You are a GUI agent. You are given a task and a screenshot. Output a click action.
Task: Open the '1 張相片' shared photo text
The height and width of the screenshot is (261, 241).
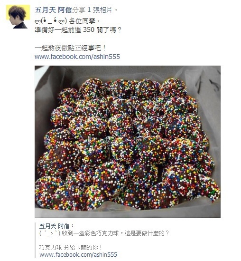click(100, 10)
